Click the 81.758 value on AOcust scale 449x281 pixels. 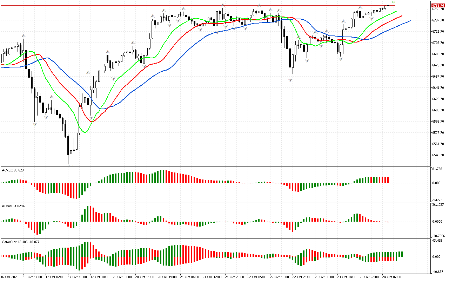437,169
